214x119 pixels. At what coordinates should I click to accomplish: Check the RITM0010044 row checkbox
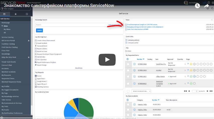point(128,64)
